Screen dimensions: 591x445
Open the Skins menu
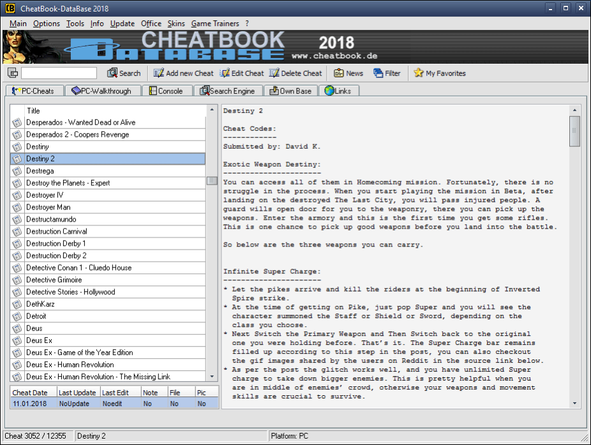(176, 24)
